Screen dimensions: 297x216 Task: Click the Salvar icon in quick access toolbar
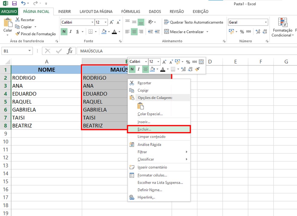click(x=14, y=3)
